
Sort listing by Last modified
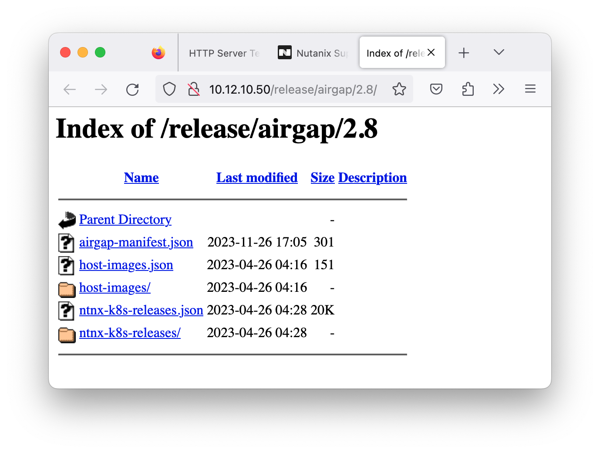257,178
